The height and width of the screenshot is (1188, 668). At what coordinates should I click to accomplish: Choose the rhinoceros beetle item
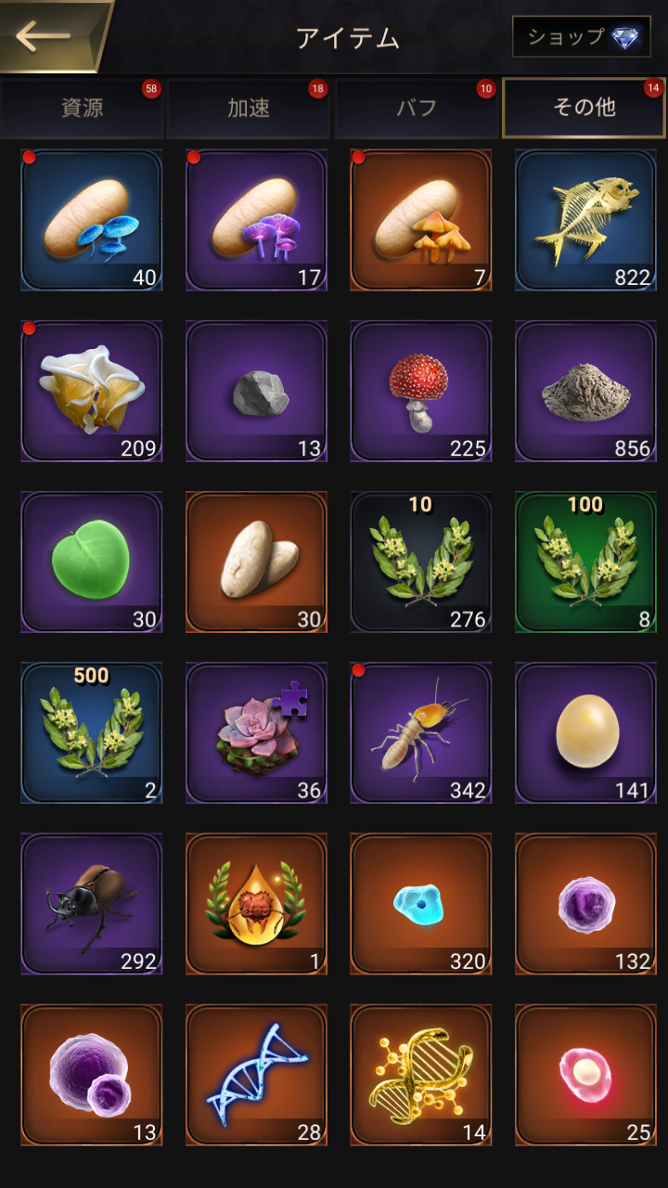point(92,903)
